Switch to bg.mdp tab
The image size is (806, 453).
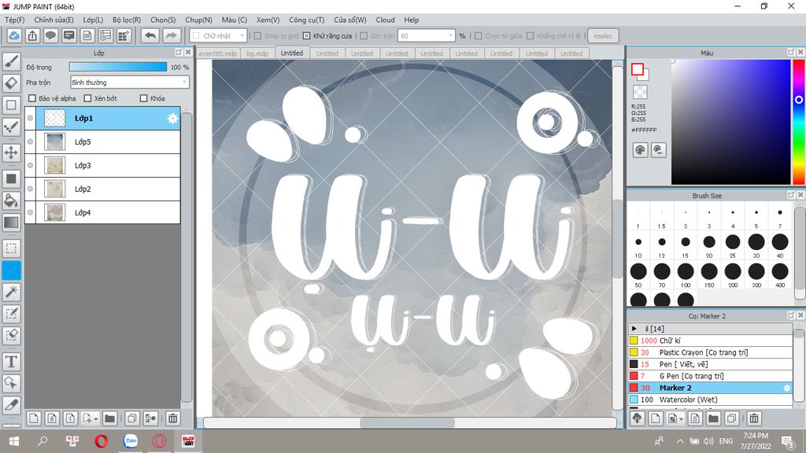(x=257, y=53)
